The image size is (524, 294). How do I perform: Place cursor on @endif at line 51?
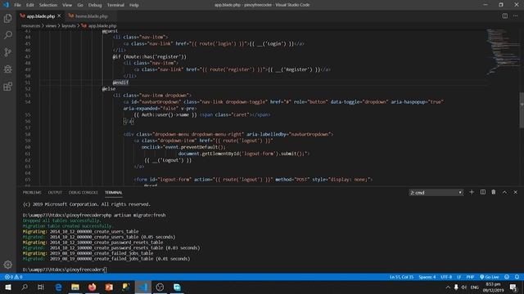[120, 82]
